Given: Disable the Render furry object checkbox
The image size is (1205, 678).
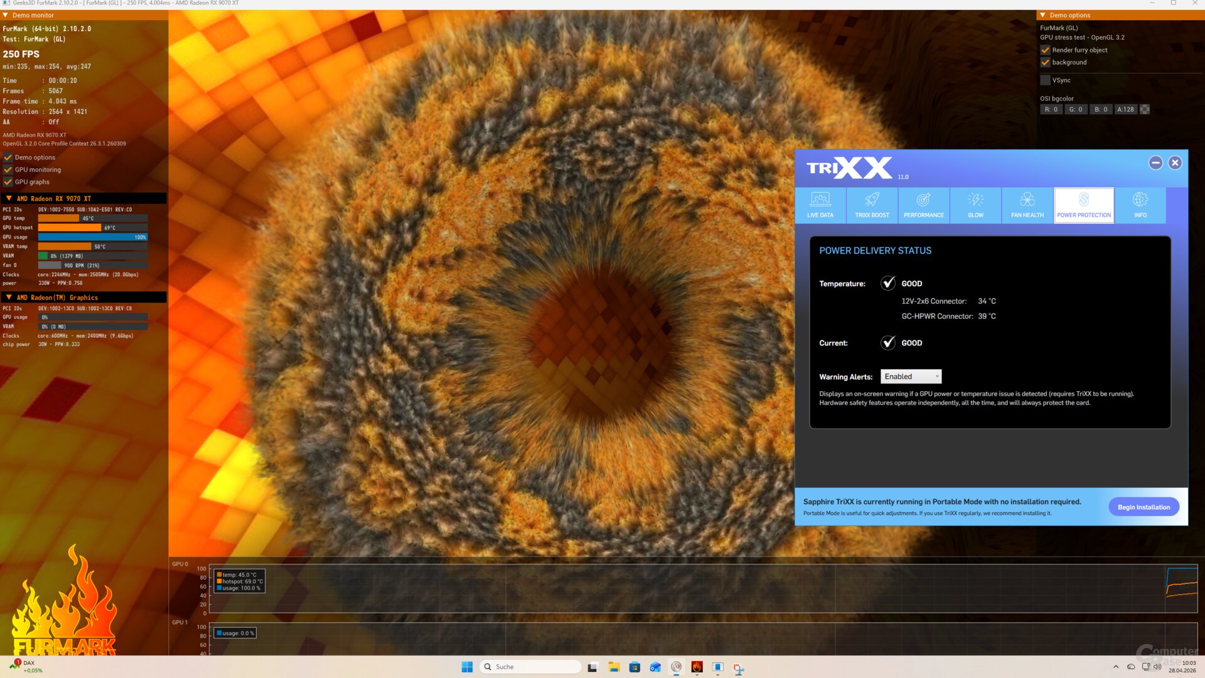Looking at the screenshot, I should tap(1046, 50).
